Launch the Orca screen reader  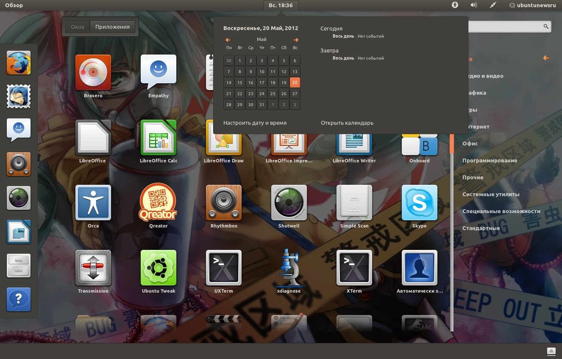[x=93, y=203]
